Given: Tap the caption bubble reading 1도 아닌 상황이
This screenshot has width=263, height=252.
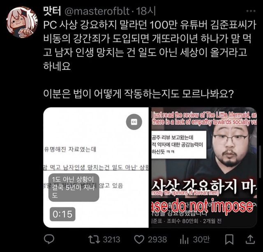Looking at the screenshot, I should click(x=74, y=187).
